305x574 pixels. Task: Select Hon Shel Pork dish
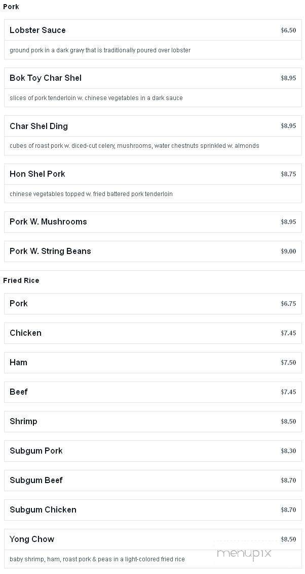(x=153, y=183)
